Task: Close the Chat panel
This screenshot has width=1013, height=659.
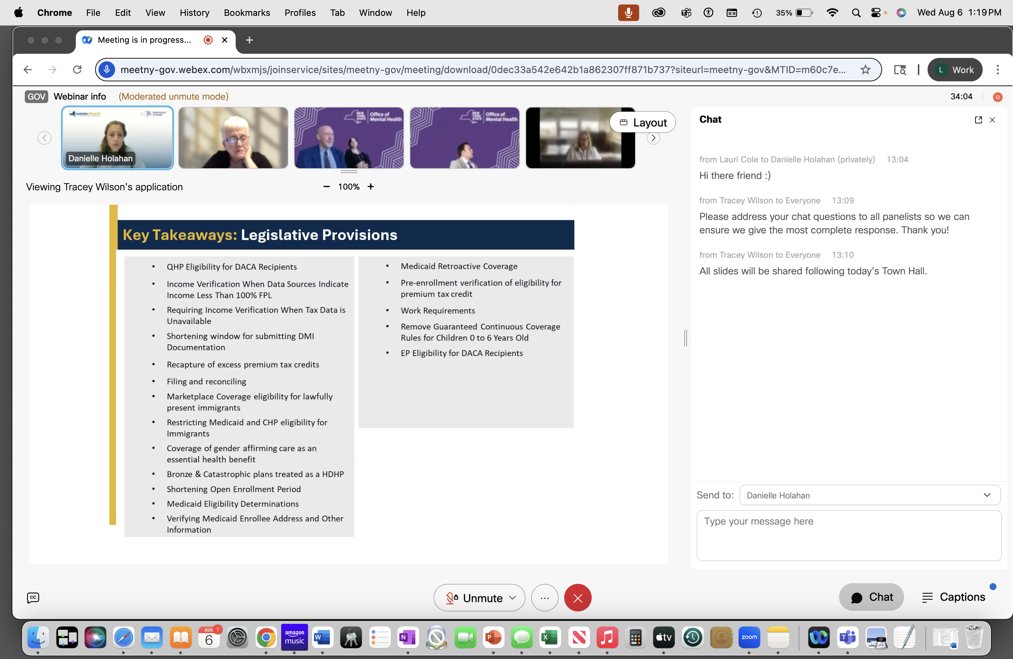Action: [x=992, y=120]
